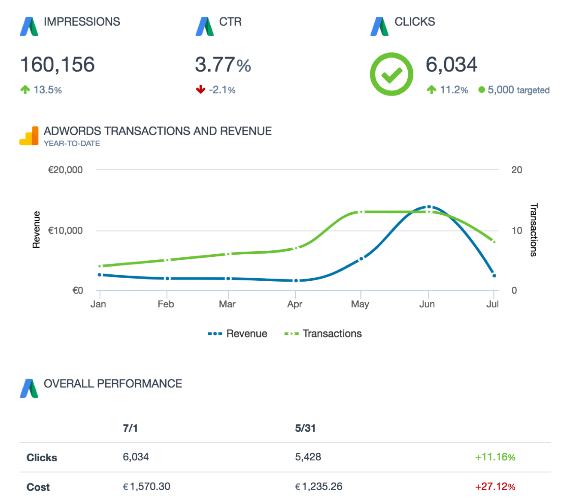Screen dimensions: 564x499
Task: Click the red down arrow under CTR
Action: (x=200, y=90)
